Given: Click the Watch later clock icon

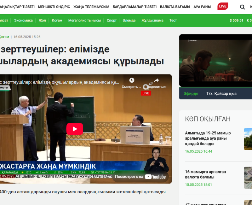Looking at the screenshot, I should click(132, 80).
